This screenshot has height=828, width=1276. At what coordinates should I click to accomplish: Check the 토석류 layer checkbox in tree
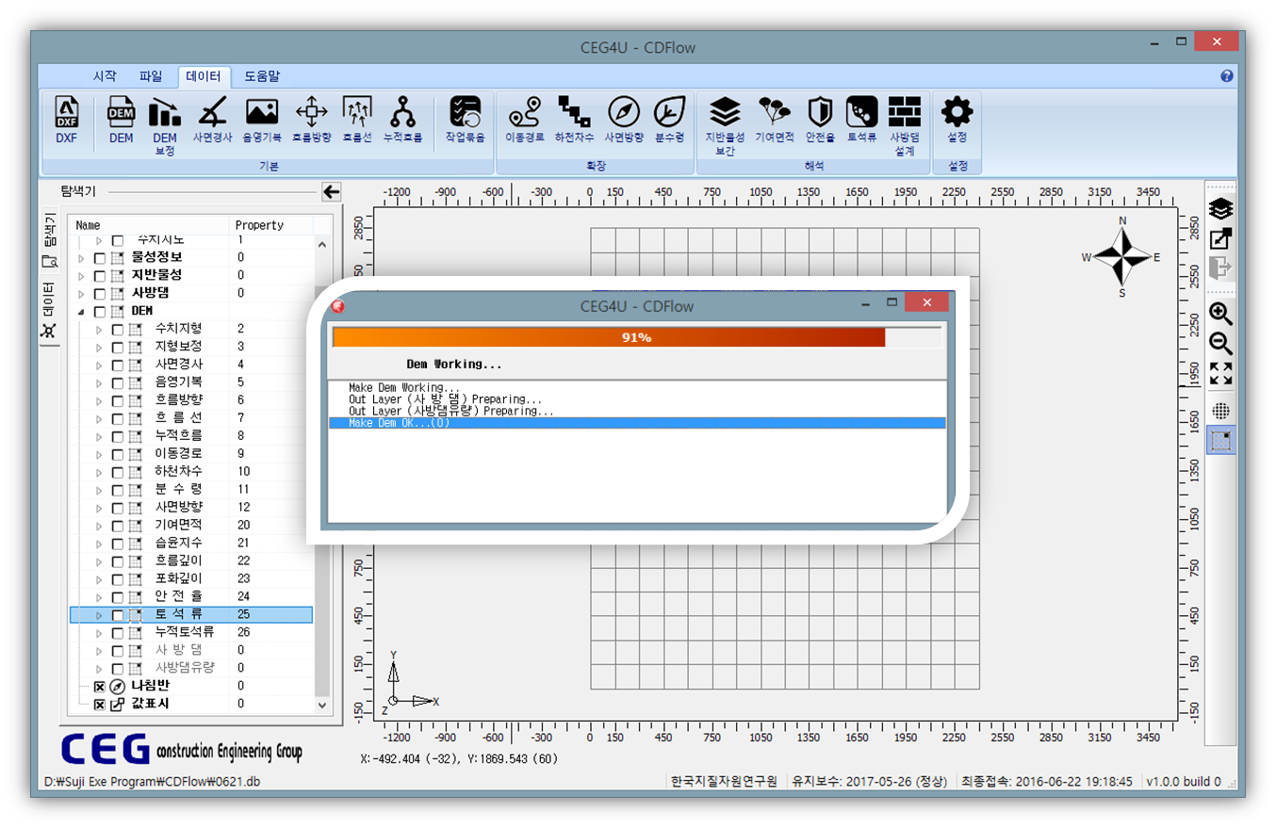coord(118,615)
